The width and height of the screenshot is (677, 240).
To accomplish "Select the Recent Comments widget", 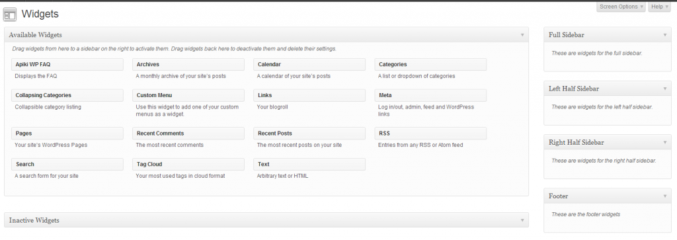I will coord(188,134).
